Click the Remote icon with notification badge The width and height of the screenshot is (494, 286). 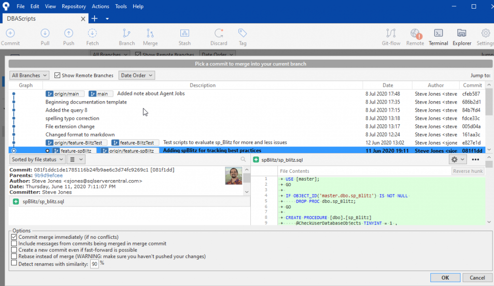[x=415, y=34]
